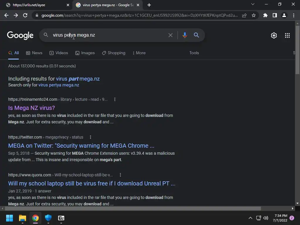This screenshot has height=225, width=300.
Task: Open the Google apps grid
Action: 287,35
